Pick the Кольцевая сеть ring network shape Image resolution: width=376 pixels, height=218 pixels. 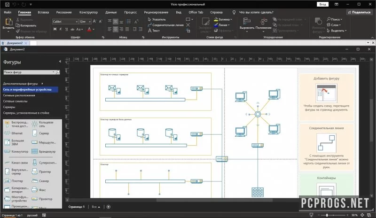43,124
